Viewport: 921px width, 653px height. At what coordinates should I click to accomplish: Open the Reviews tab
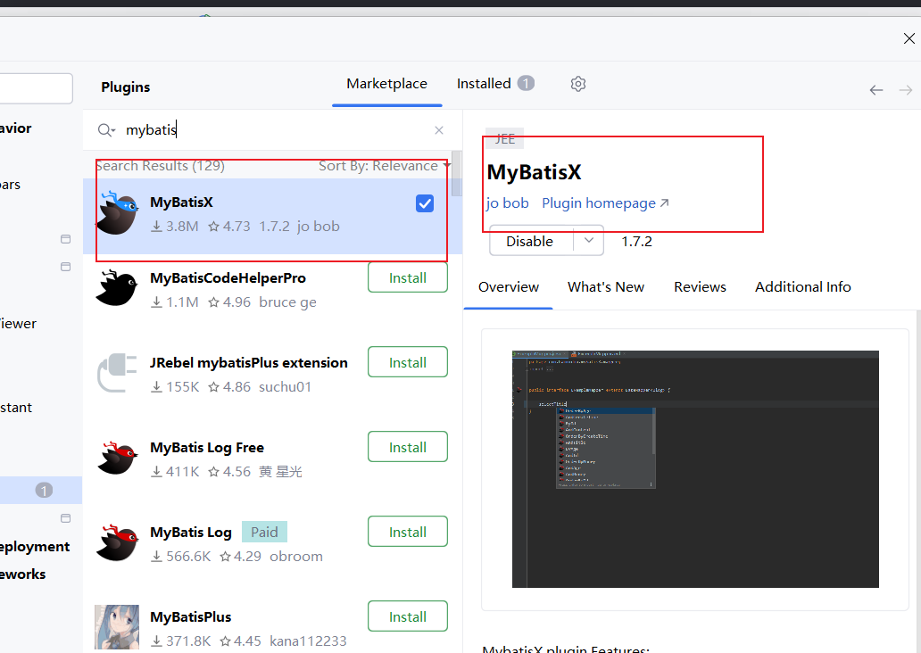pos(700,287)
